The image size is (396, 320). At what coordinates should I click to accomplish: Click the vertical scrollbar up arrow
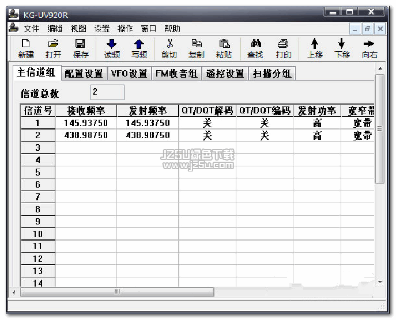coord(380,69)
